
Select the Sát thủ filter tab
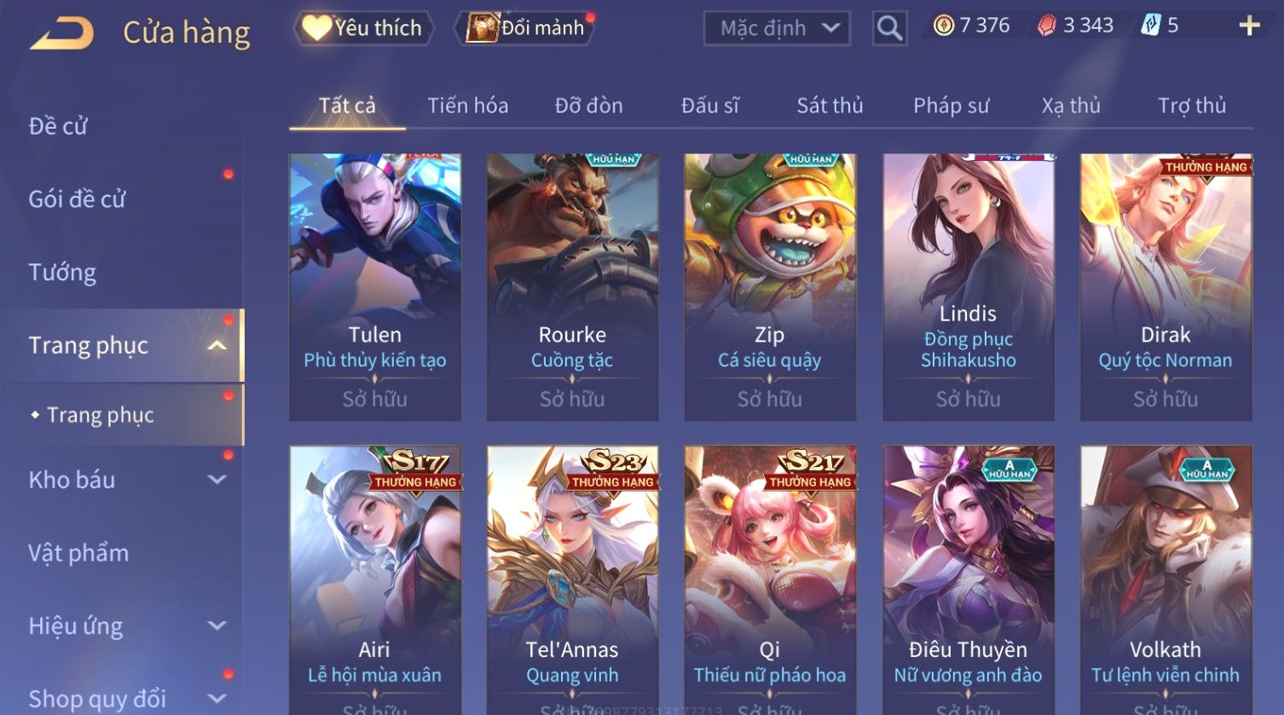click(830, 106)
